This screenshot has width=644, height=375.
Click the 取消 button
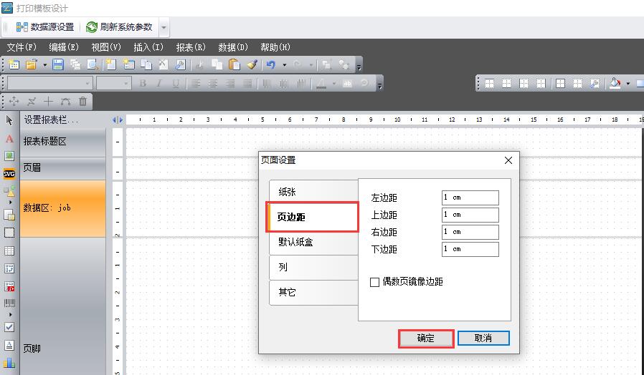483,338
